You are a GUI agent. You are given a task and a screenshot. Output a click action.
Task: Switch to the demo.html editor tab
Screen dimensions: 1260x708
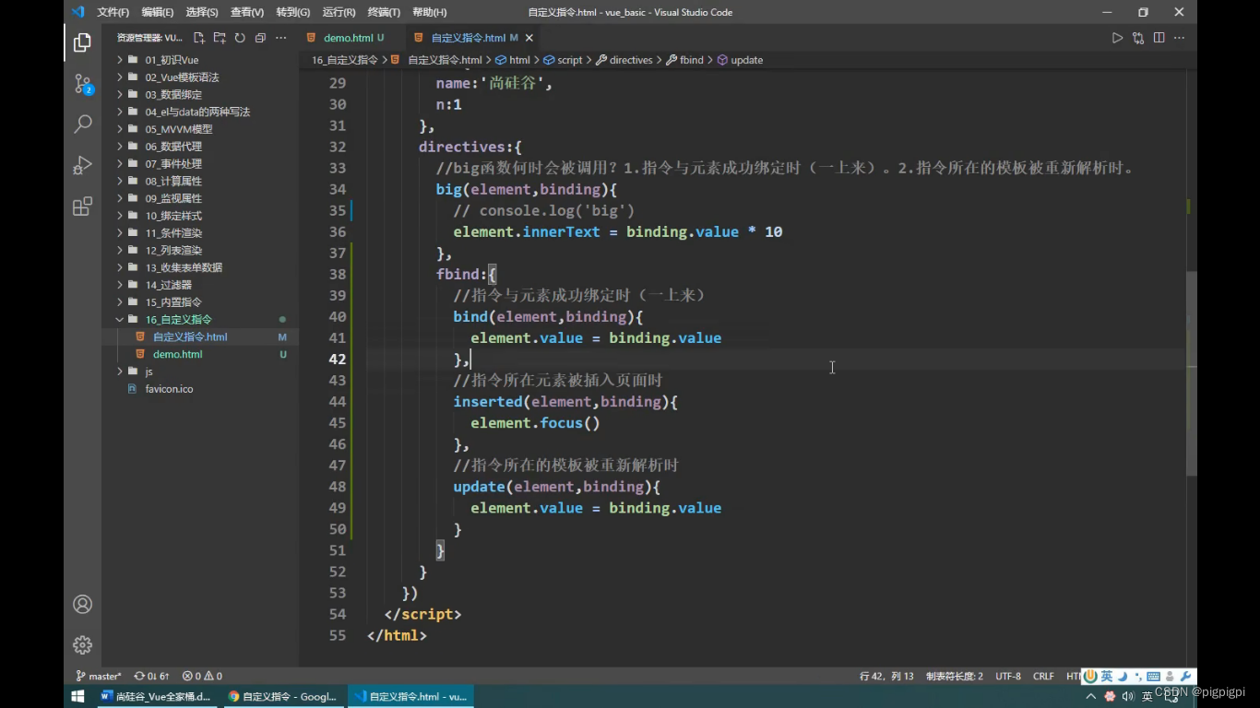[x=348, y=38]
